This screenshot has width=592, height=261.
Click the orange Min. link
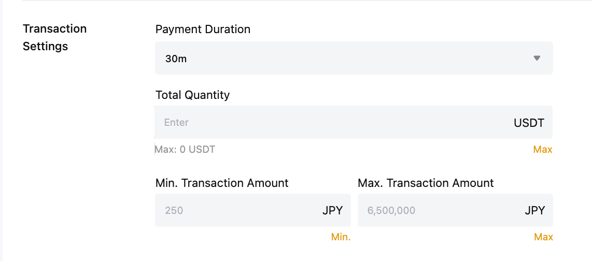coord(341,237)
